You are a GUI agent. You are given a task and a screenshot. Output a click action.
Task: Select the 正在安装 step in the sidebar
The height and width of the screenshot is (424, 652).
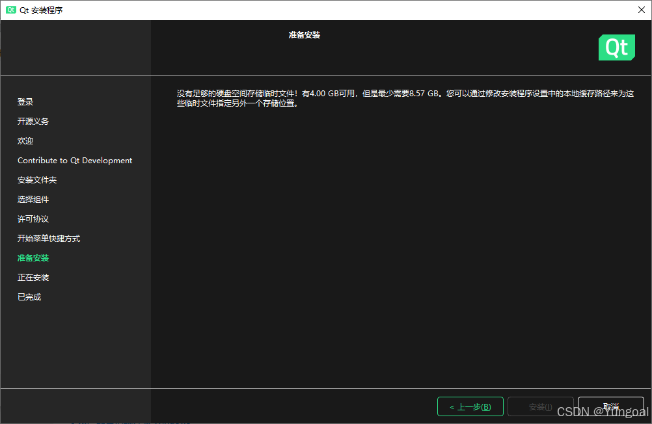[x=33, y=278]
